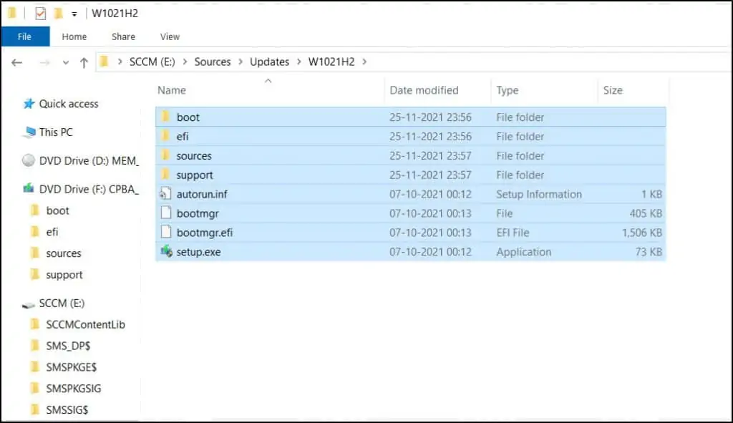Select the bootmgr file icon
This screenshot has width=733, height=423.
(166, 213)
